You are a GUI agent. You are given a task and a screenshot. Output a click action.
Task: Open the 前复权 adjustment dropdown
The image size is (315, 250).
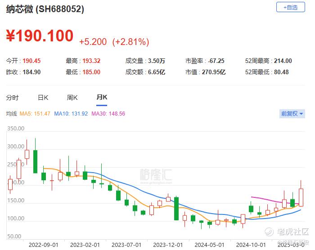[x=292, y=114]
